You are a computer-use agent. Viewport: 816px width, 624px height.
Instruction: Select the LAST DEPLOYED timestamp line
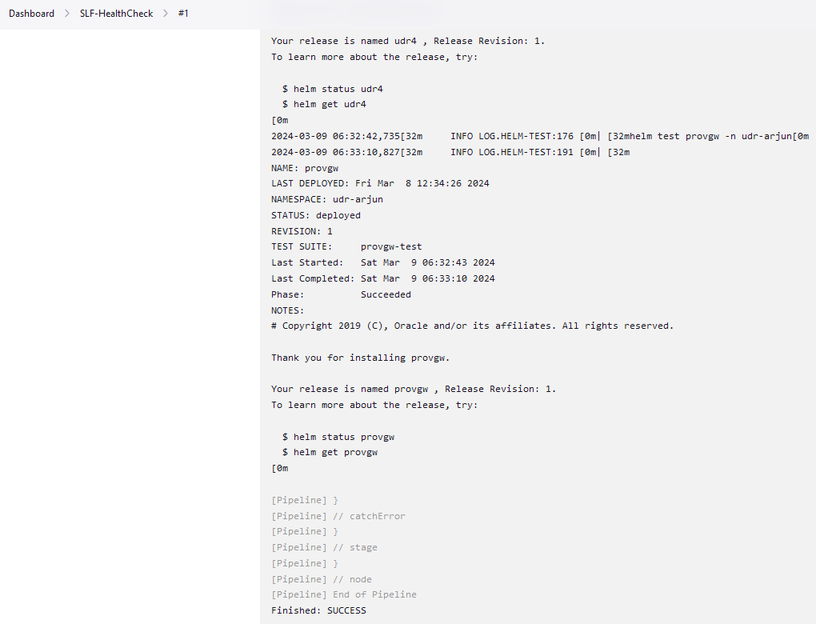(x=380, y=183)
